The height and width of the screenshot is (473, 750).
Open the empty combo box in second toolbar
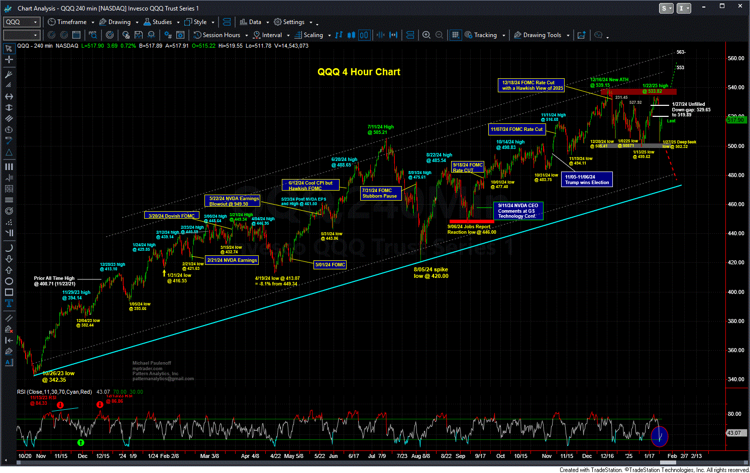[22, 35]
